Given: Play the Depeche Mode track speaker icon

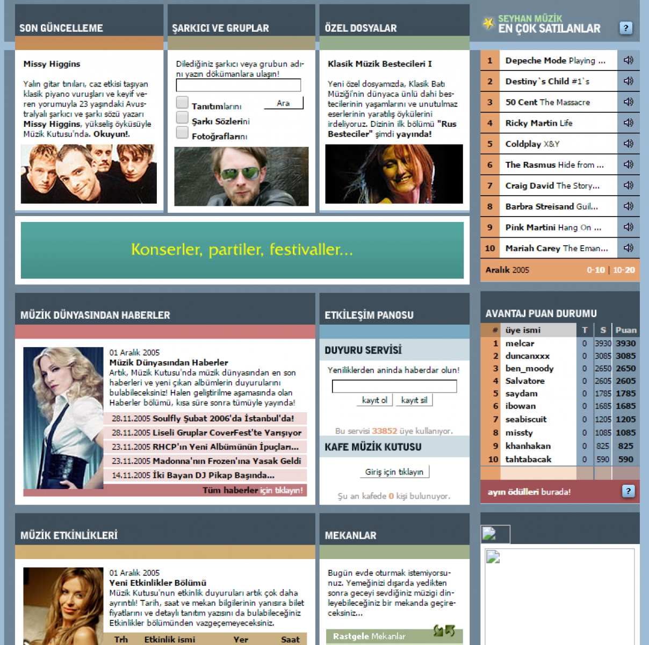Looking at the screenshot, I should pos(628,60).
